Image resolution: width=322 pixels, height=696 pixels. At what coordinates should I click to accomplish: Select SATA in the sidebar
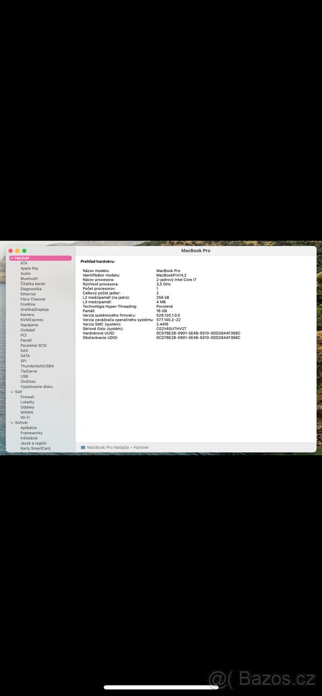pyautogui.click(x=25, y=356)
